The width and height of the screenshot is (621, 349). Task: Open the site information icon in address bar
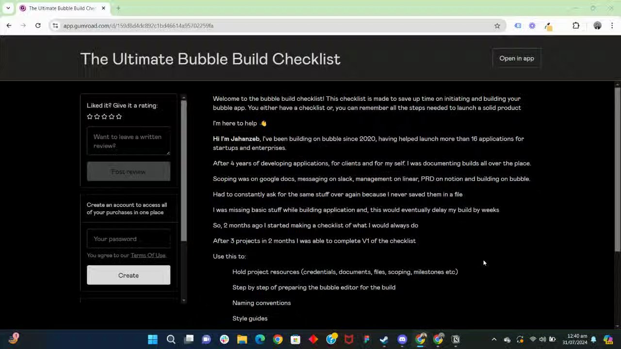[x=55, y=26]
